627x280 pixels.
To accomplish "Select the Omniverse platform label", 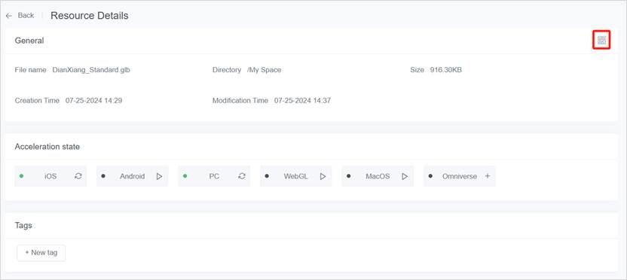I will (x=460, y=176).
